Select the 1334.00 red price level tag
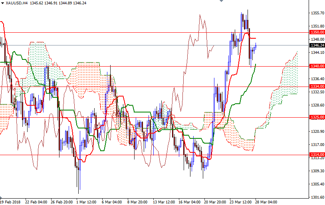This screenshot has width=325, height=205. coord(317,87)
